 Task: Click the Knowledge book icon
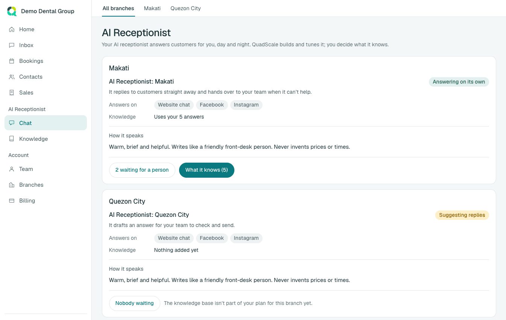[12, 139]
